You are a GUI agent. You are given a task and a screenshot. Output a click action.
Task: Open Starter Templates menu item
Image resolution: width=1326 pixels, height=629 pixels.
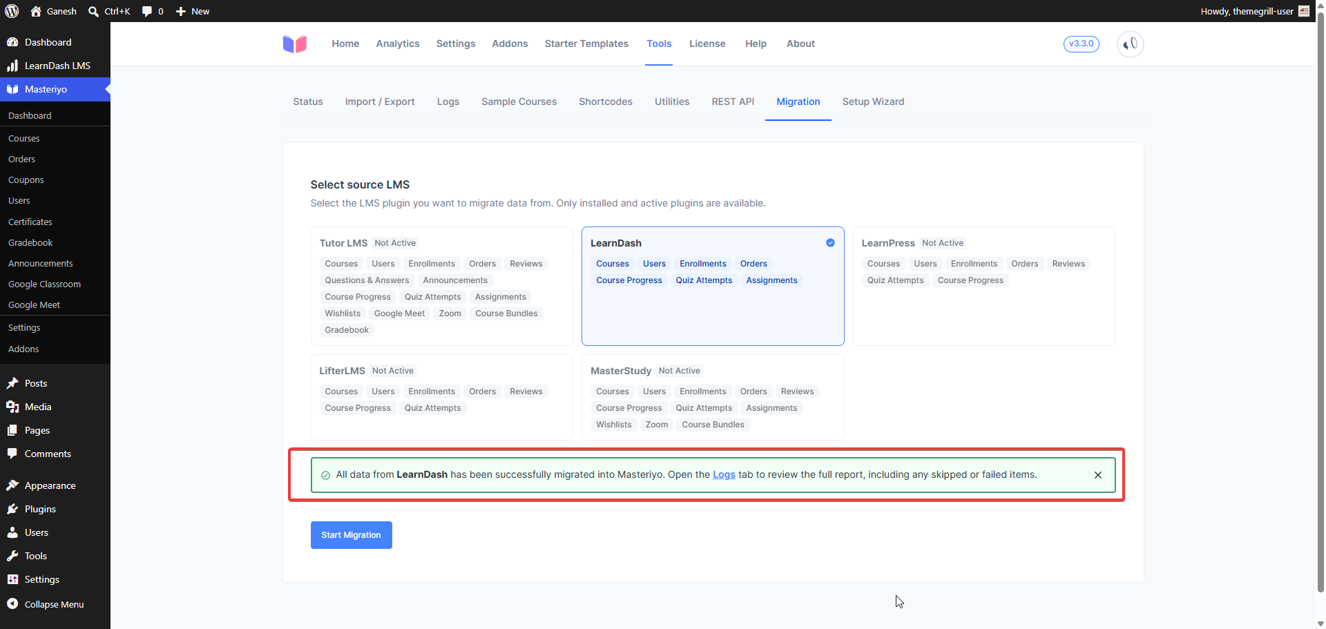(x=586, y=43)
